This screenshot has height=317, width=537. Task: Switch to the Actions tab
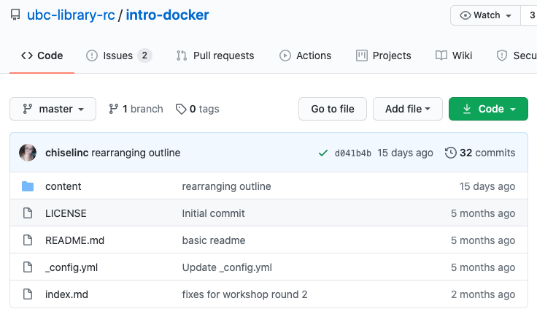click(305, 56)
